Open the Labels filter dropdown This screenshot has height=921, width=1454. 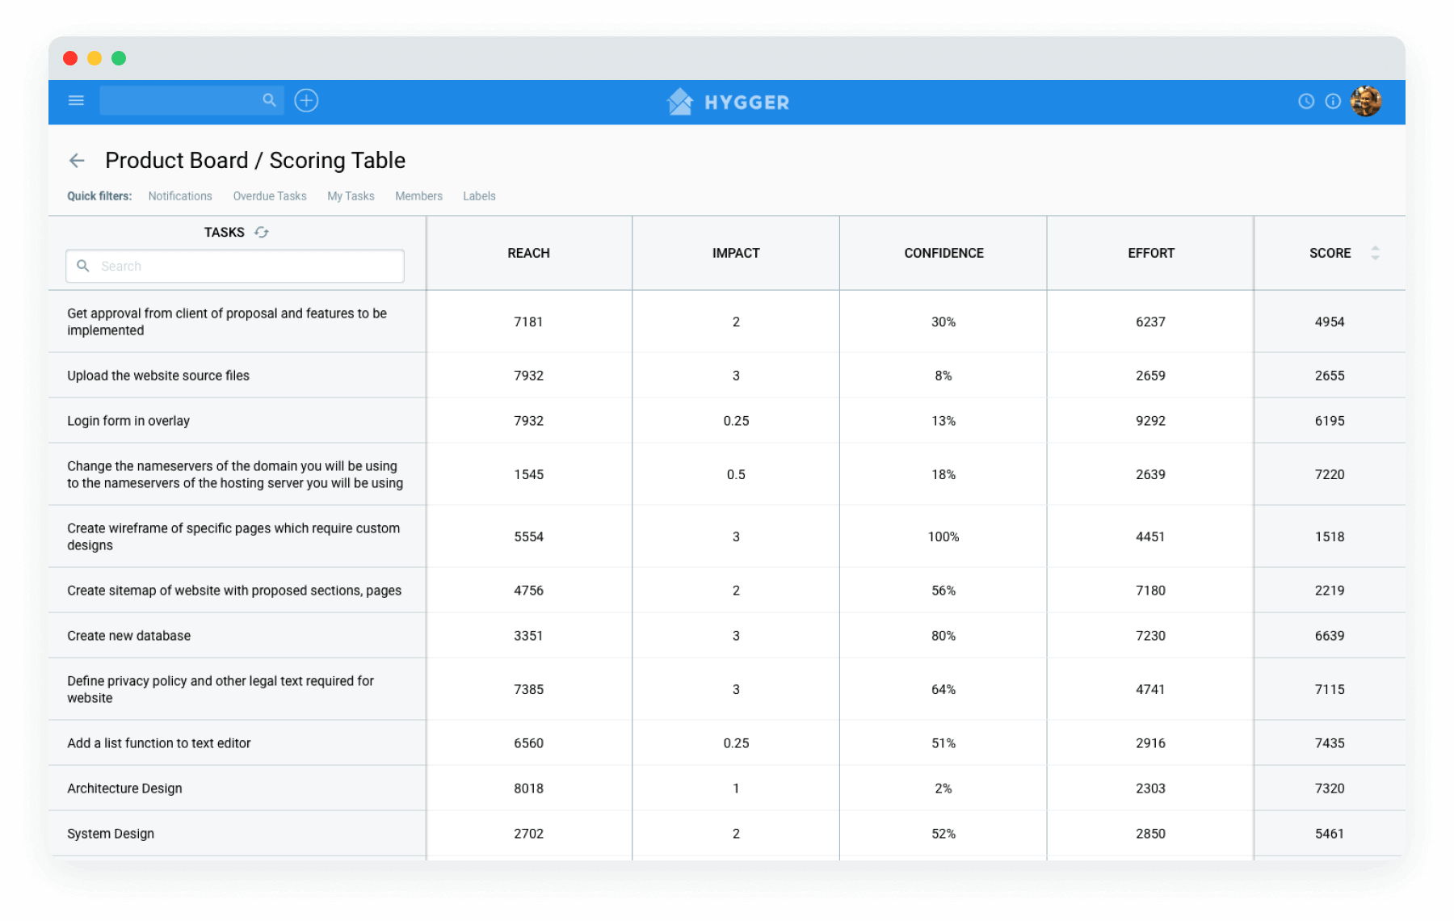pos(479,196)
